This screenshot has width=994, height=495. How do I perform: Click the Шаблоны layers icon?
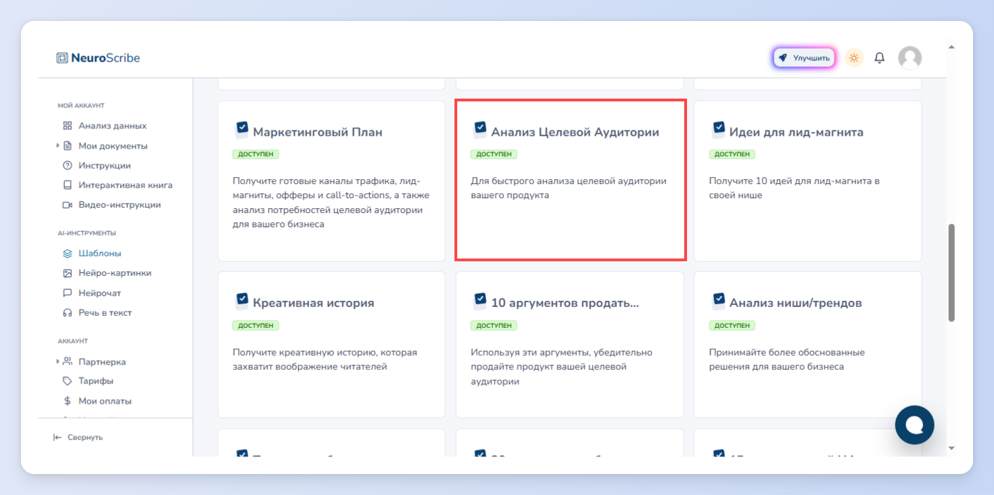tap(67, 254)
